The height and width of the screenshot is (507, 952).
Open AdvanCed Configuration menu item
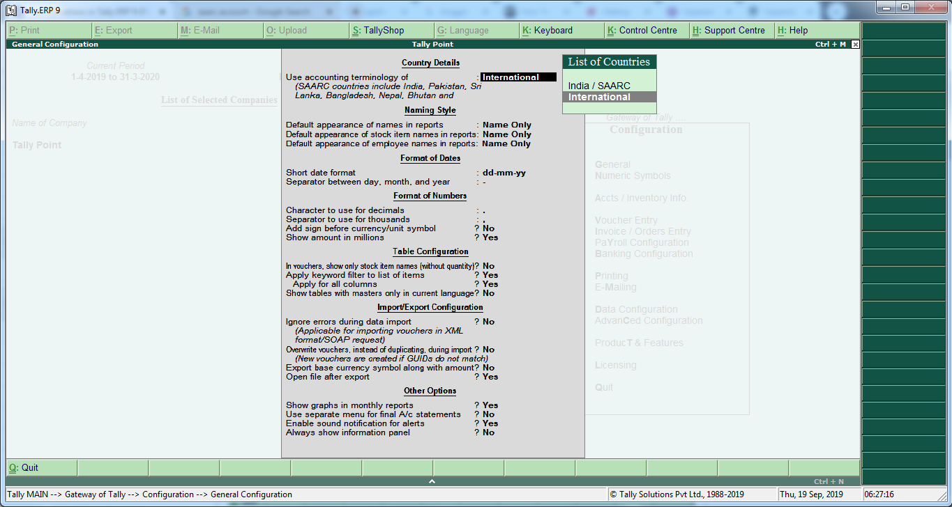(649, 321)
